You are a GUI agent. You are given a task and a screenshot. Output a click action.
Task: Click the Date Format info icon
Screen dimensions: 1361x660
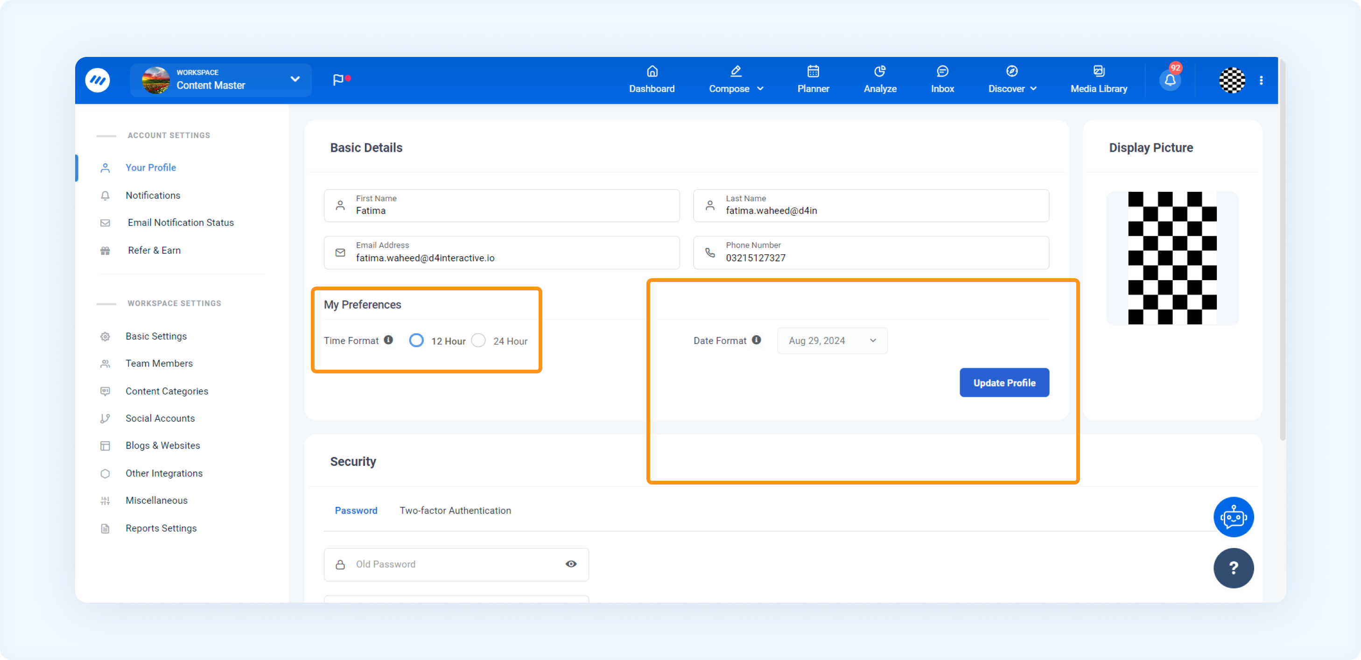coord(756,340)
